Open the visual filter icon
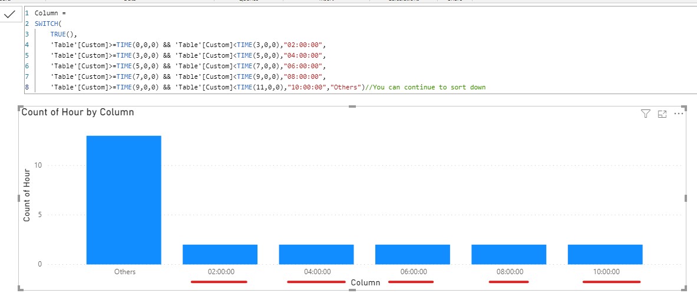 point(645,114)
